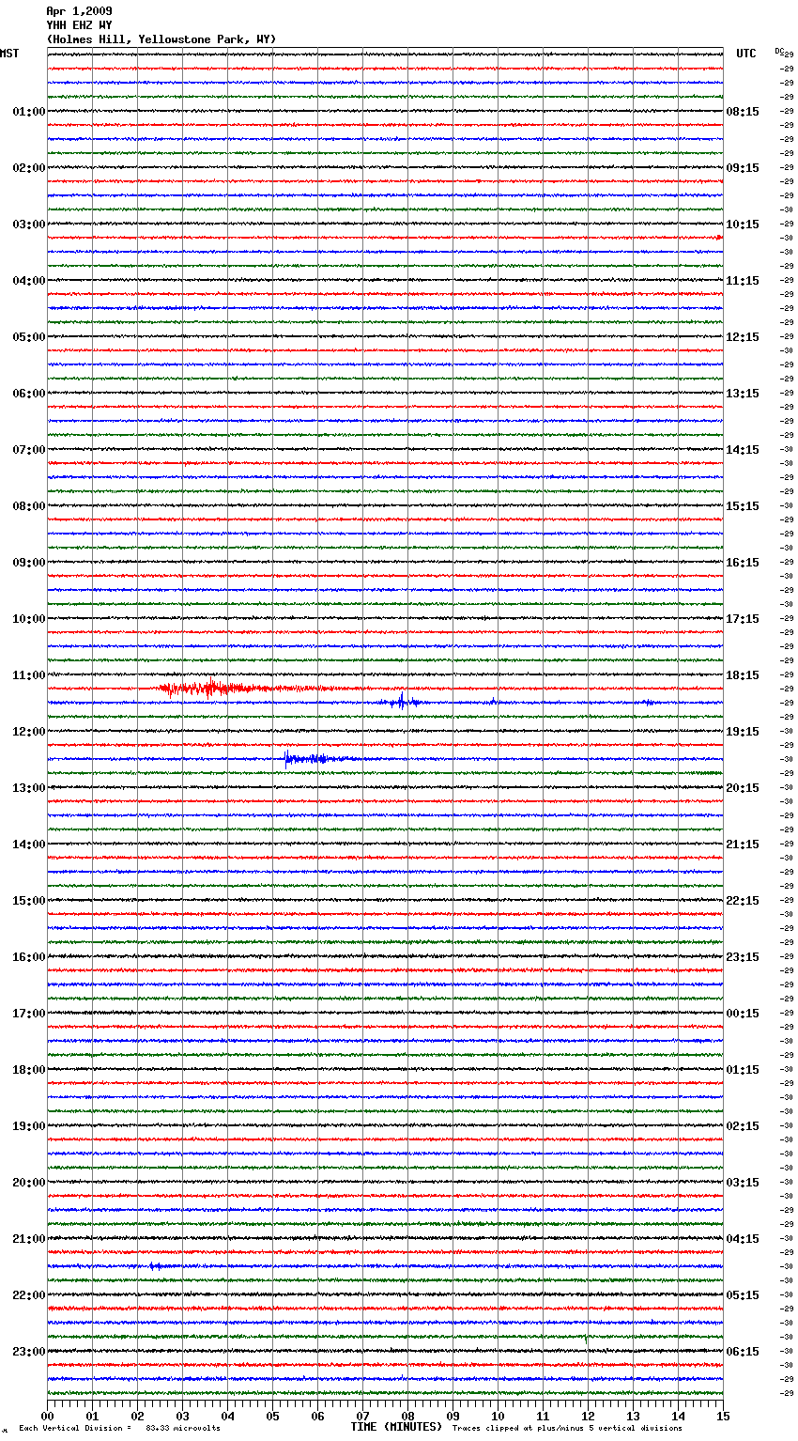Select the 03:00 MST time label

29,225
